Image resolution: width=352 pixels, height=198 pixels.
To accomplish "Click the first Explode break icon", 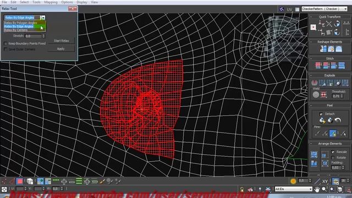I will point(314,83).
